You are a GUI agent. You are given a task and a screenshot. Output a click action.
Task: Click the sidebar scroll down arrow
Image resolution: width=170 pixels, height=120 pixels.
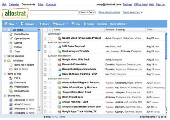[x=39, y=112]
